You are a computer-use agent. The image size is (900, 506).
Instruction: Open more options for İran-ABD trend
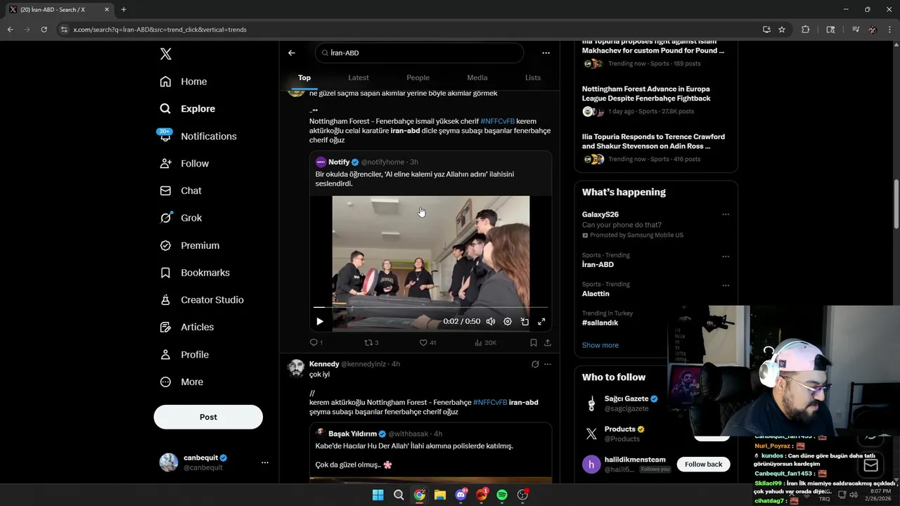click(726, 257)
